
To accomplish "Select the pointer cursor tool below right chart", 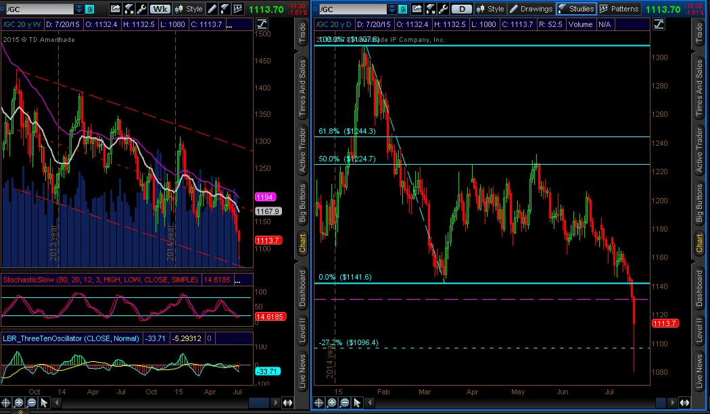I will [x=357, y=403].
